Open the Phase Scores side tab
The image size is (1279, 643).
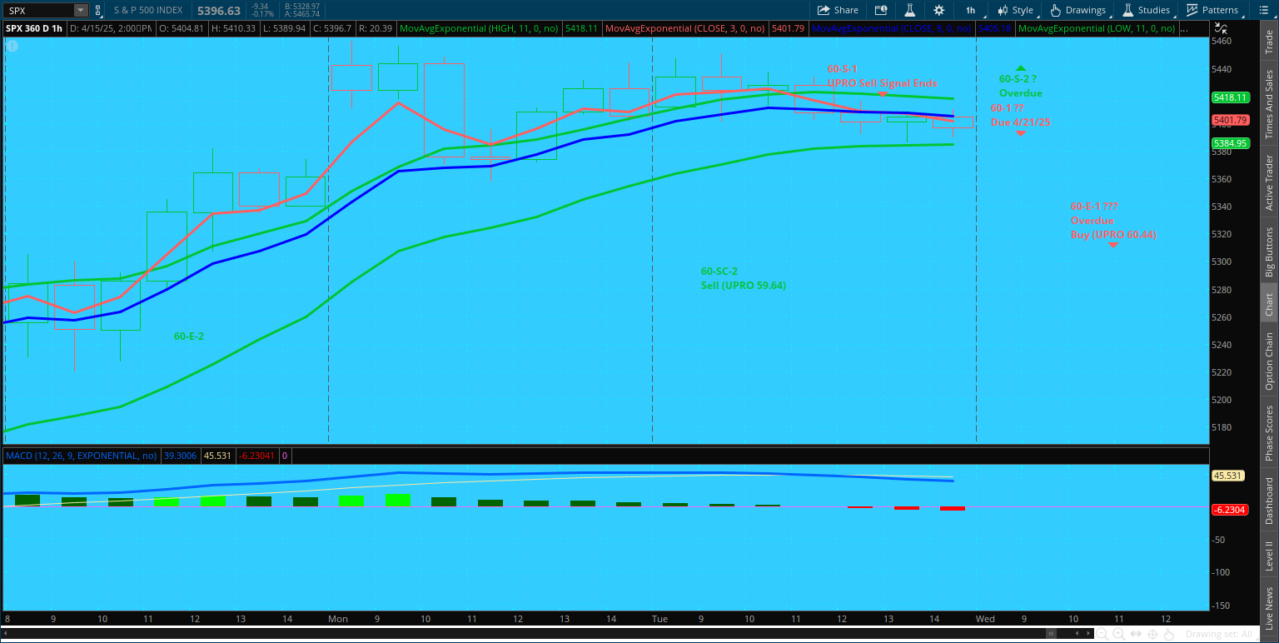pos(1269,433)
